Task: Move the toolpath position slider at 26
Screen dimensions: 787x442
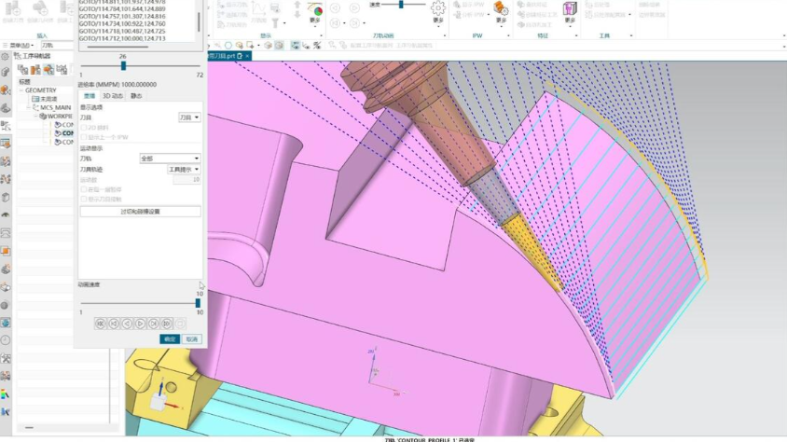Action: tap(123, 65)
